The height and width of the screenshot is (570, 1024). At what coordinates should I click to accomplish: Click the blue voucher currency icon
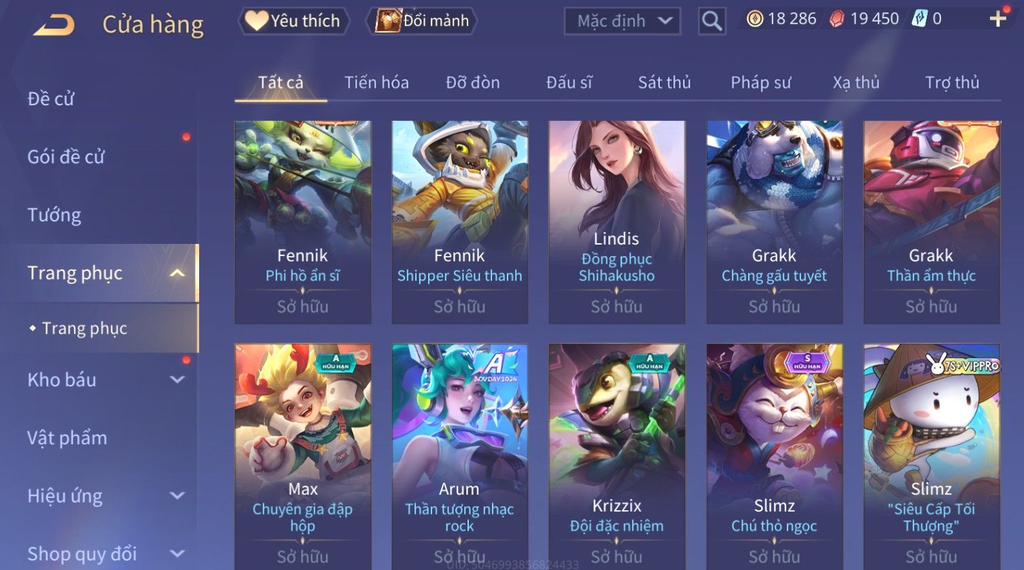click(x=919, y=19)
